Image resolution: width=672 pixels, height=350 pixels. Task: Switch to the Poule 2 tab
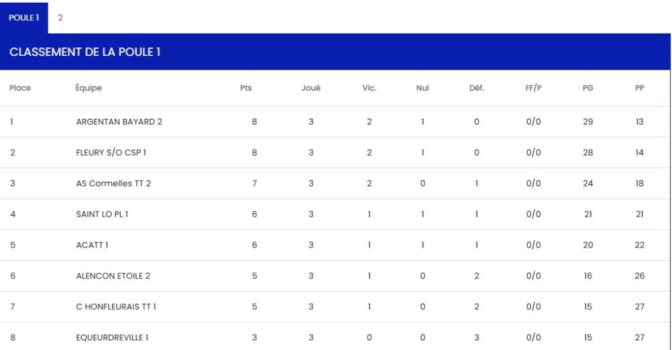pyautogui.click(x=60, y=18)
